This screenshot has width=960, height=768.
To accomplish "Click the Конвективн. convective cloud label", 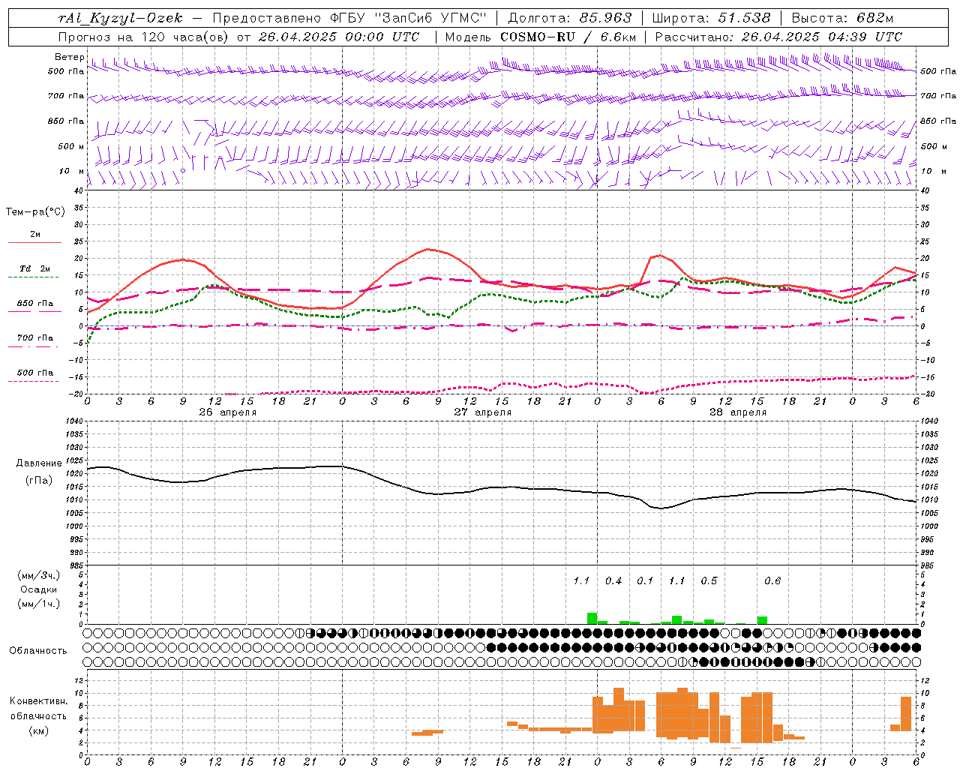I will point(38,701).
